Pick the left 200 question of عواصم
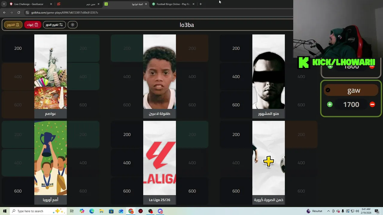Image resolution: width=383 pixels, height=215 pixels. 18,48
